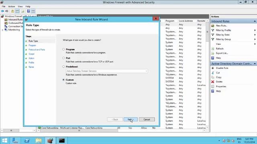Show hidden system tray icons
This screenshot has width=257, height=144.
pos(219,140)
